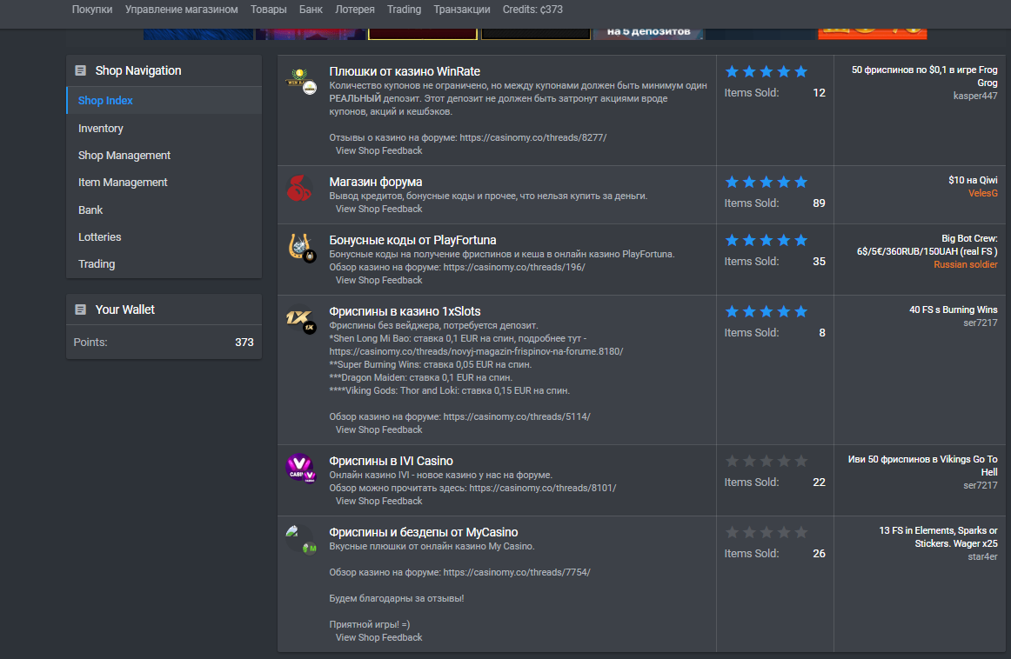The image size is (1011, 659).
Task: Open Inventory in the sidebar
Action: point(164,128)
